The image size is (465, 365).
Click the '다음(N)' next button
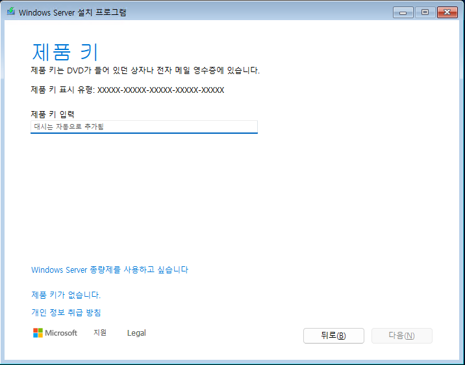[402, 336]
